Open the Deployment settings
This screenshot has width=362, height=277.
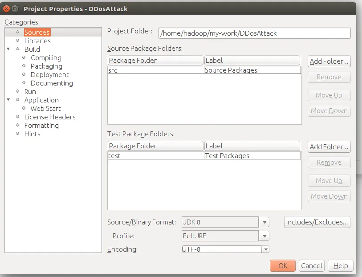coord(49,75)
